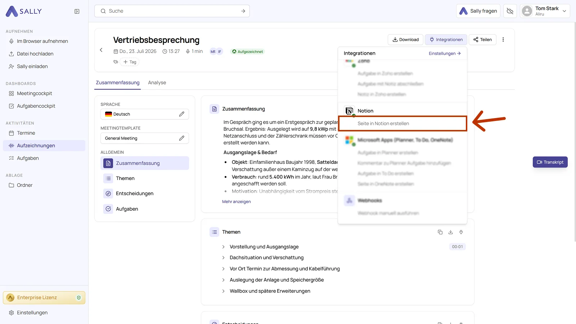Image resolution: width=576 pixels, height=324 pixels.
Task: Click the Notion logo icon
Action: [x=349, y=111]
